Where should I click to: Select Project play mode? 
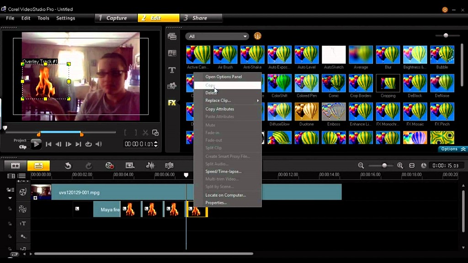pos(20,140)
